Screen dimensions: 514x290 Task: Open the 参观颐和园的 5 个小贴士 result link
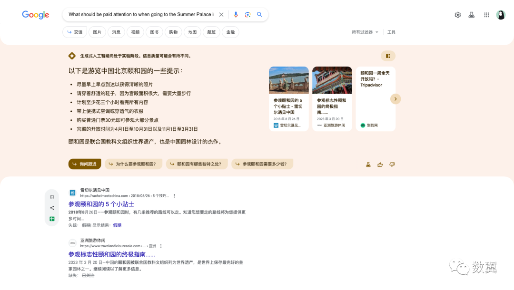101,204
